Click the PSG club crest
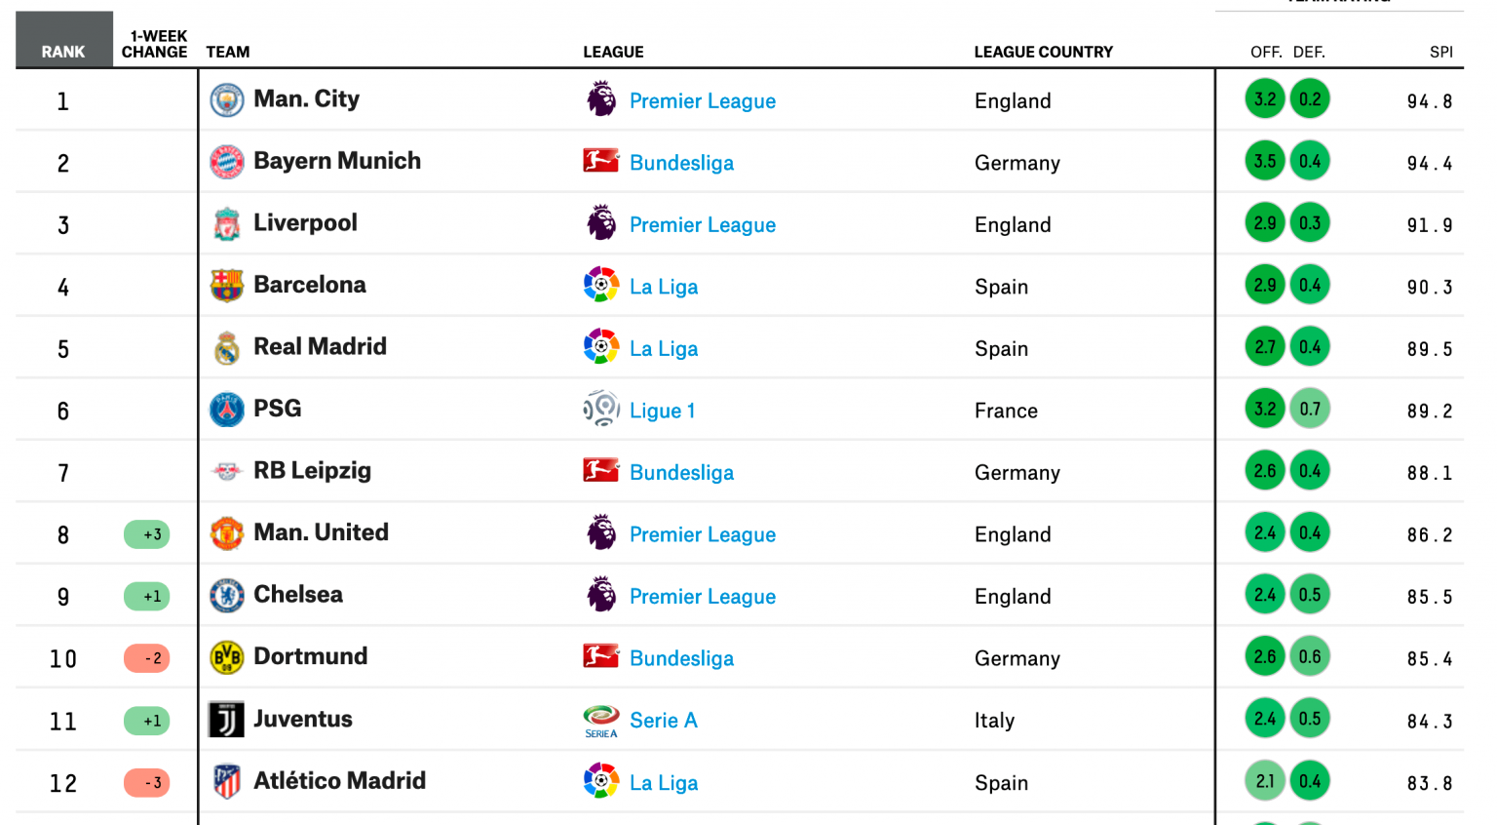The width and height of the screenshot is (1497, 825). (x=227, y=410)
